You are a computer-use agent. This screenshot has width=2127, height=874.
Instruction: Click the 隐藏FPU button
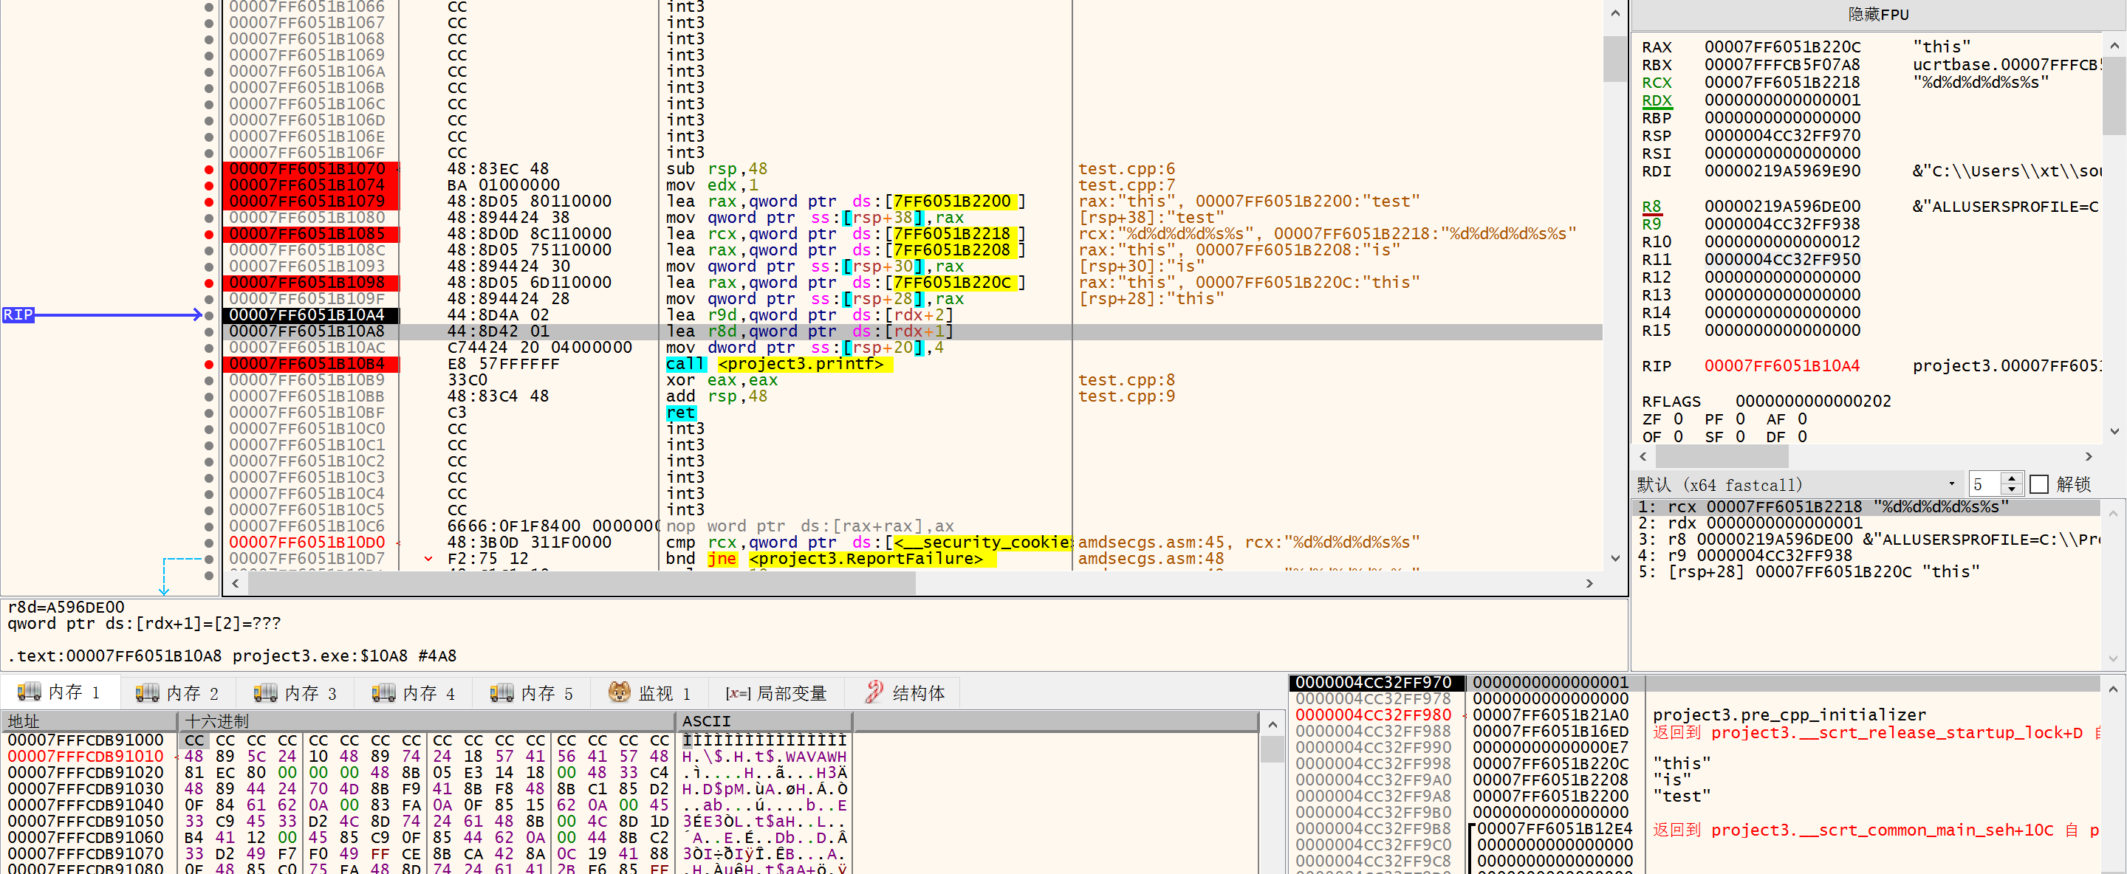click(x=1877, y=15)
